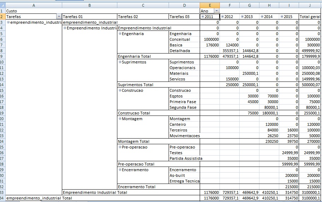
Task: Expand the 2013 year group
Action: [242, 16]
